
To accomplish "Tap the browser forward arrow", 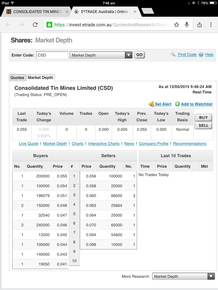I will coord(22,25).
